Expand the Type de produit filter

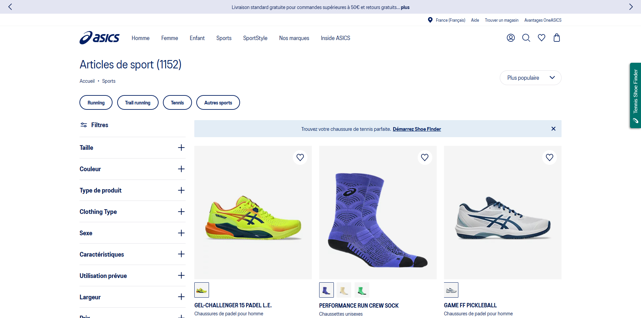[x=133, y=190]
